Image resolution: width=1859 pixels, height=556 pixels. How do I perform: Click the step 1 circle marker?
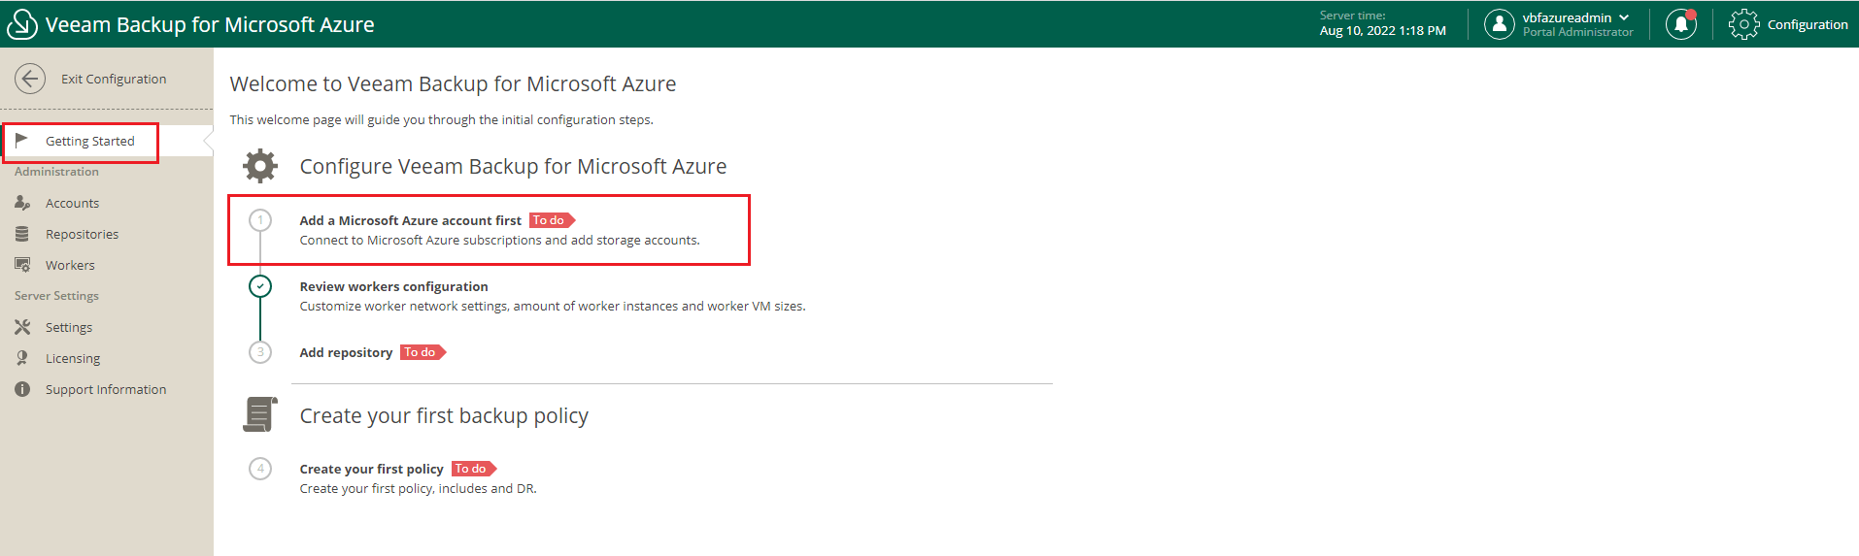[x=260, y=220]
